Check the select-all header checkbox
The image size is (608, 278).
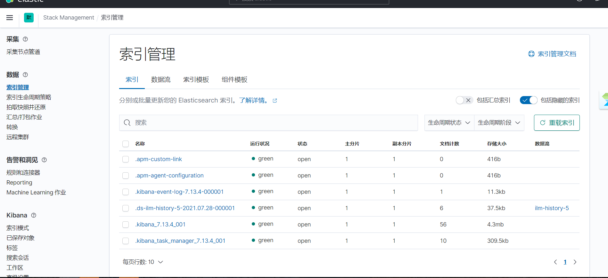tap(126, 144)
